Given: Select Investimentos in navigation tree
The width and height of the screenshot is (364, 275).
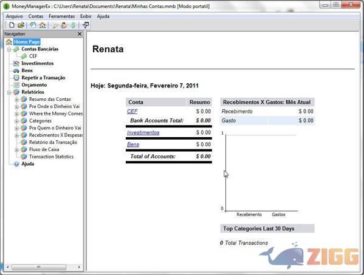Looking at the screenshot, I should [x=38, y=63].
